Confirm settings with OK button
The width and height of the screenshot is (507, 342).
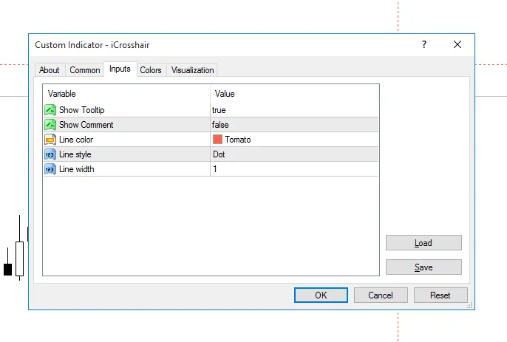point(321,295)
